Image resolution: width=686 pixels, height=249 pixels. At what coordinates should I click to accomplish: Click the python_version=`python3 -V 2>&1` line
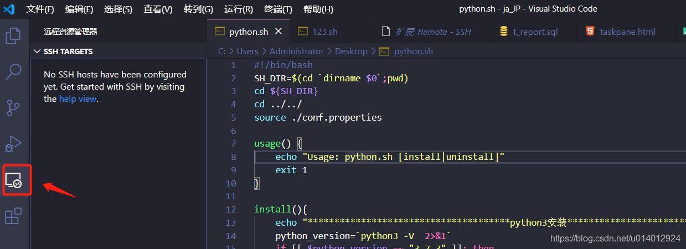tap(363, 236)
